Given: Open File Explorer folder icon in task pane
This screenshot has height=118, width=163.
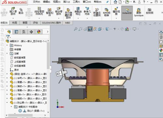Looking at the screenshot, I should (x=161, y=41).
